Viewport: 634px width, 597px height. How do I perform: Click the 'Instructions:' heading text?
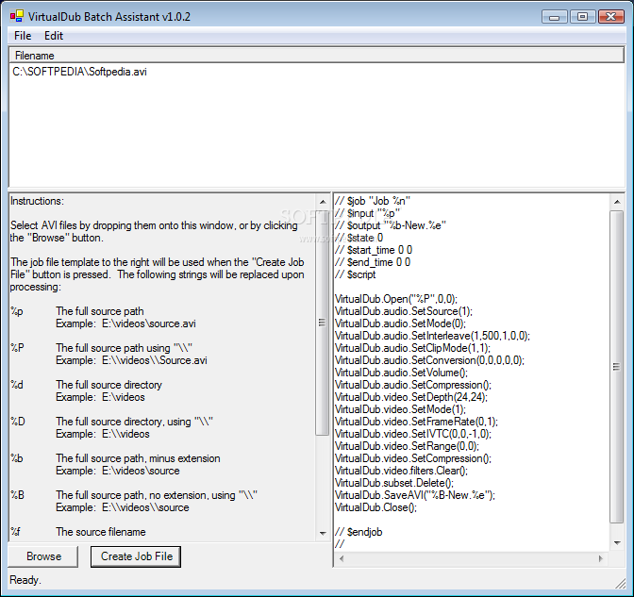[37, 201]
